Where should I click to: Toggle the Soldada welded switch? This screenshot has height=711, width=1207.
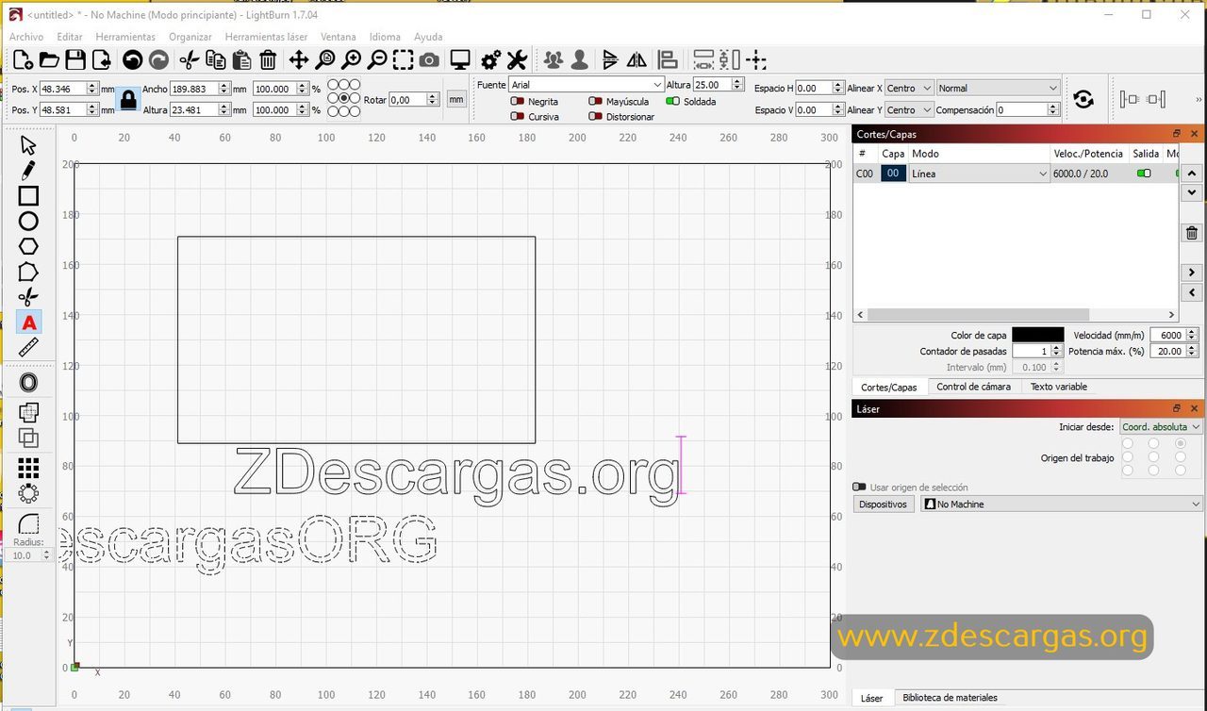pos(673,102)
